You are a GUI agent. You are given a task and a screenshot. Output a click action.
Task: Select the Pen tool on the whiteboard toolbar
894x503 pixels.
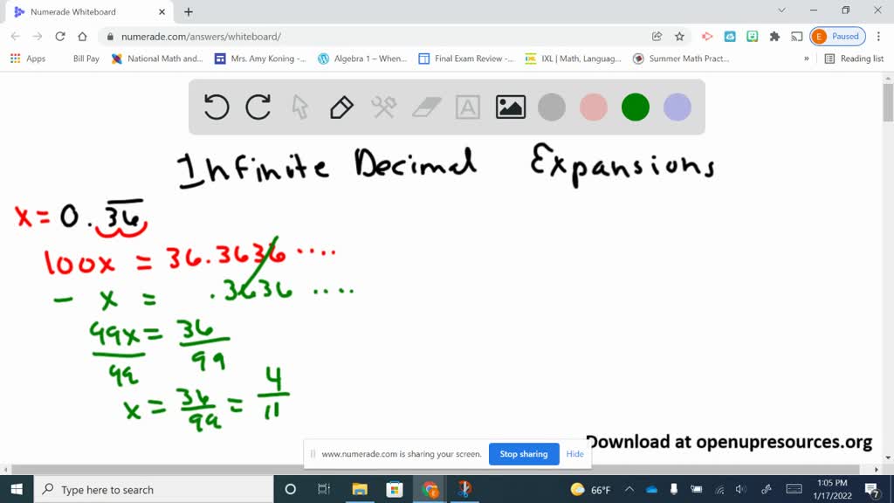pos(340,107)
